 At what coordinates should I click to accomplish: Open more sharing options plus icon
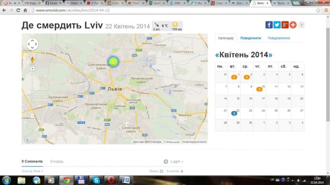click(x=293, y=25)
